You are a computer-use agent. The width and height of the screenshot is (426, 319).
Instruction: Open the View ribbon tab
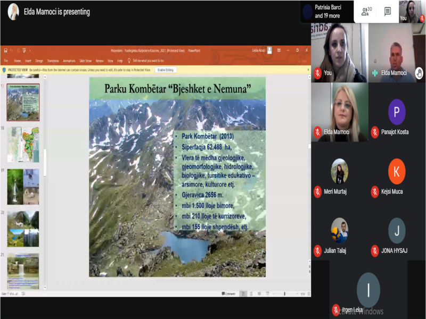coord(110,61)
